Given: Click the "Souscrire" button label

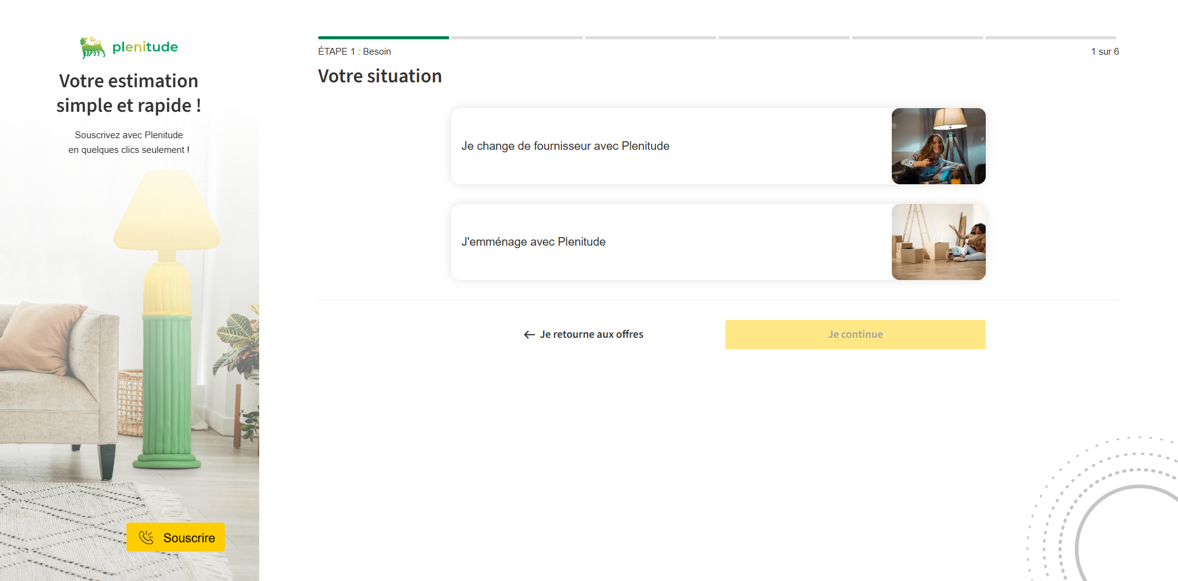Looking at the screenshot, I should [x=189, y=538].
